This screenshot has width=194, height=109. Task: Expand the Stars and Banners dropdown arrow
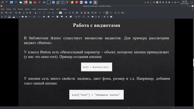(x=69, y=17)
